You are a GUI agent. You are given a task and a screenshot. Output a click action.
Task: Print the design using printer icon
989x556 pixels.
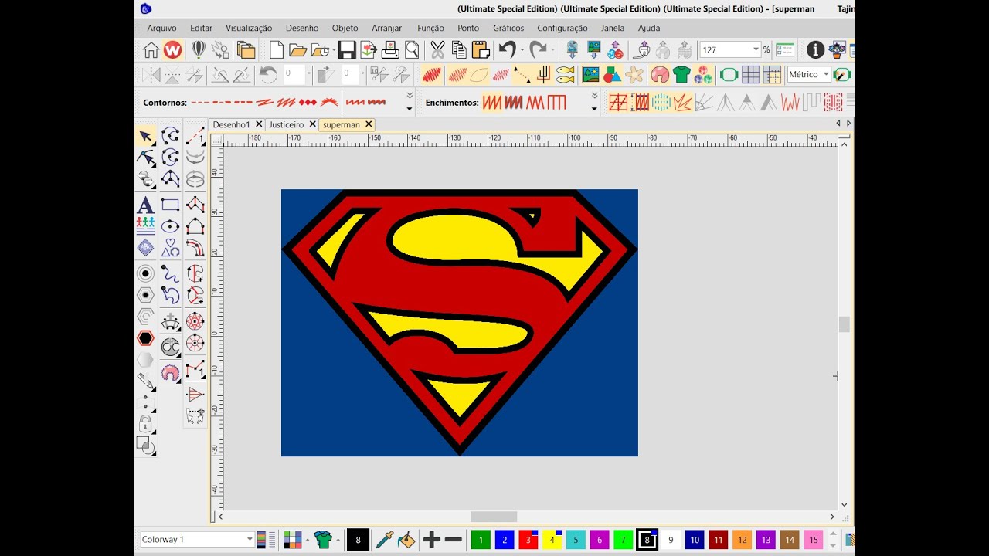(x=390, y=50)
